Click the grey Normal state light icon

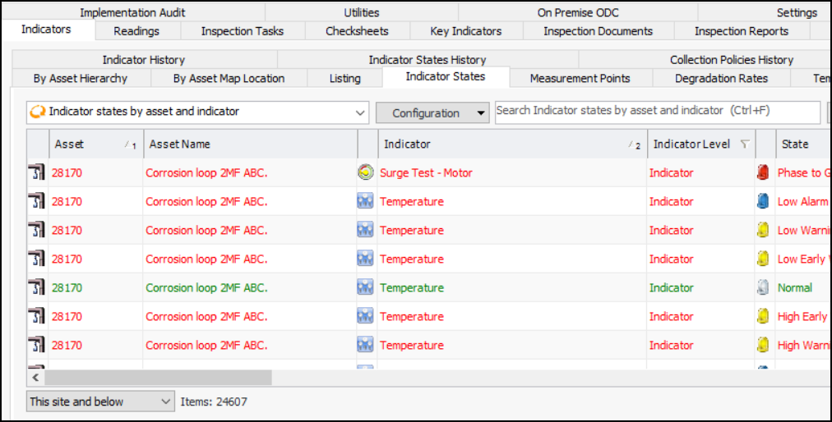click(762, 288)
